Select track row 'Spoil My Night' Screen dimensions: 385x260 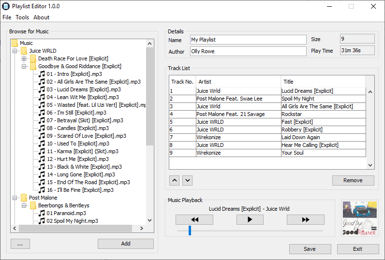267,99
